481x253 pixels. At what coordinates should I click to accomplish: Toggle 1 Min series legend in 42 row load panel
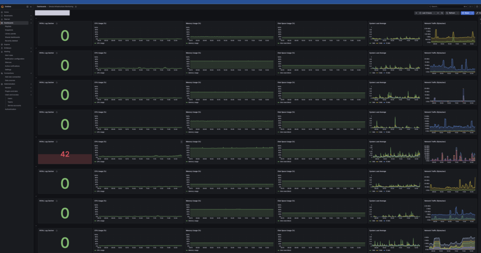372,161
